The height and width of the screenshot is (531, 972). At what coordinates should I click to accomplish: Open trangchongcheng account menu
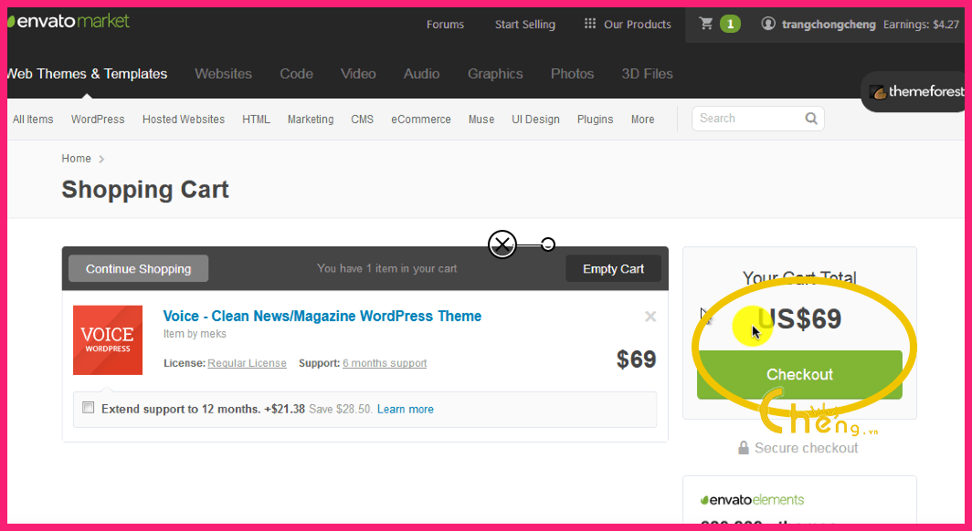[829, 24]
